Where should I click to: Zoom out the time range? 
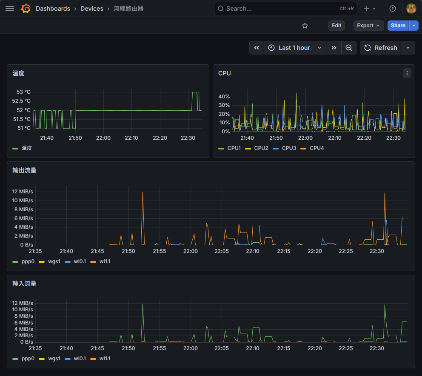tap(348, 48)
